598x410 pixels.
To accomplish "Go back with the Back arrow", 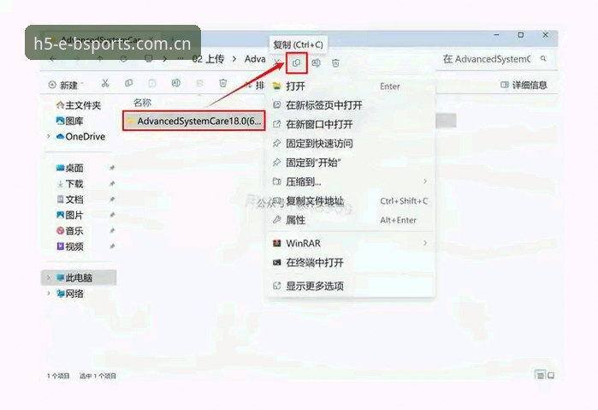I will (53, 59).
